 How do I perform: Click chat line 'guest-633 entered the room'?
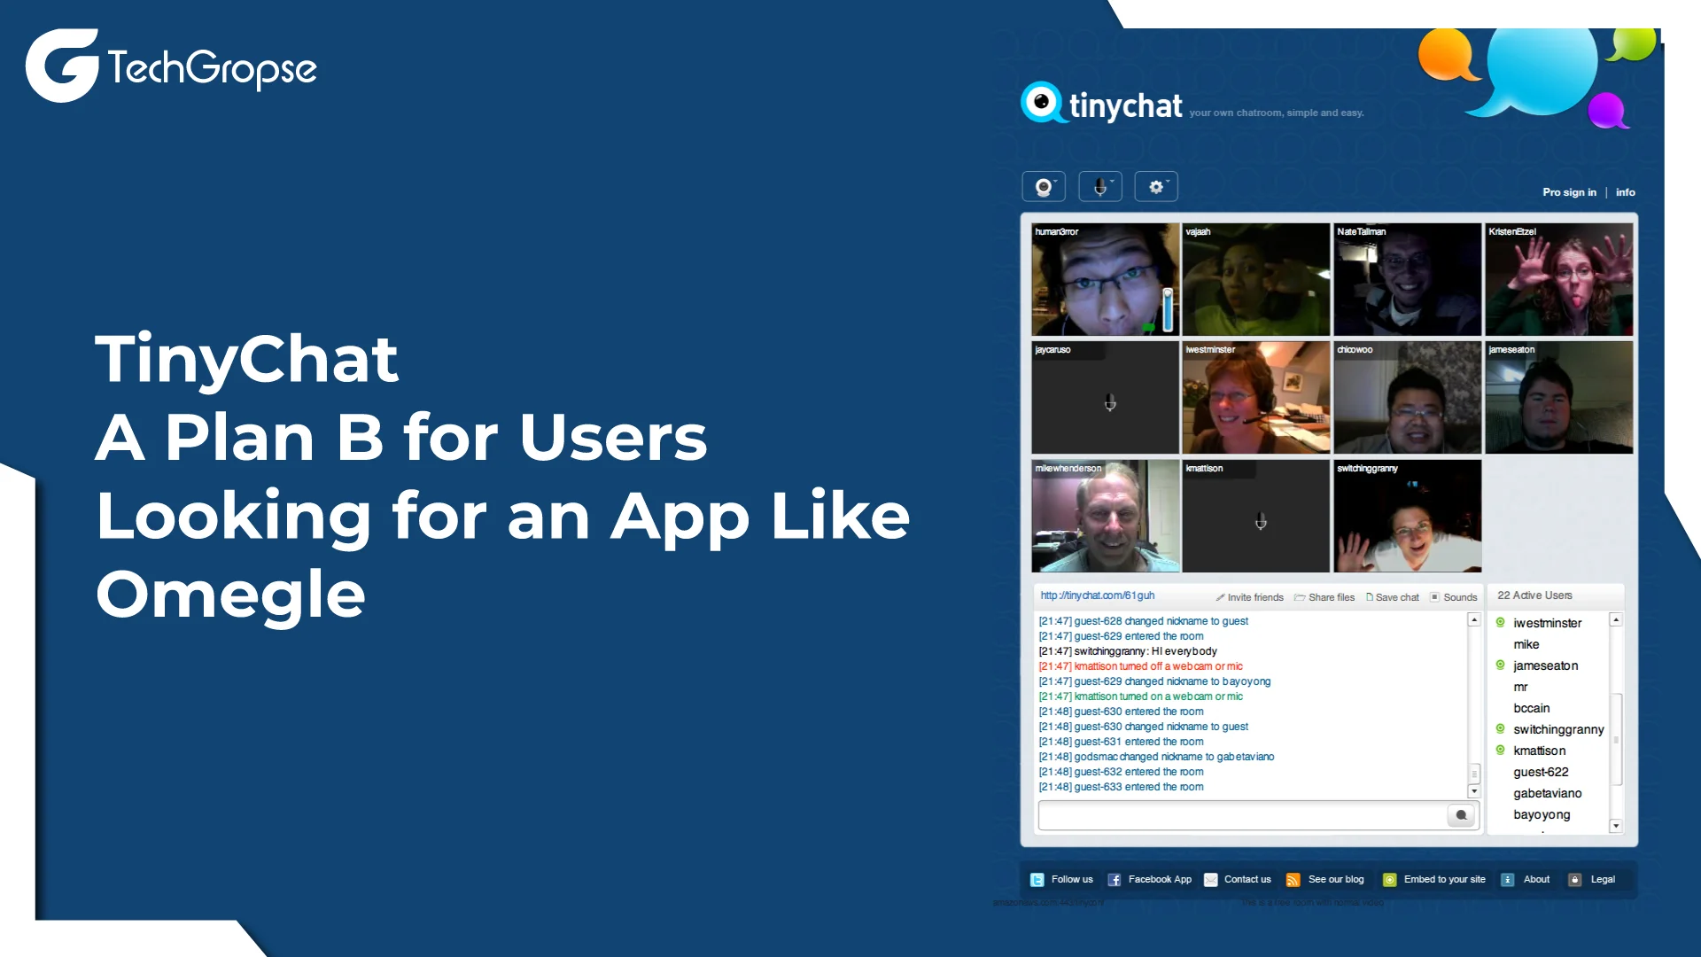1121,787
